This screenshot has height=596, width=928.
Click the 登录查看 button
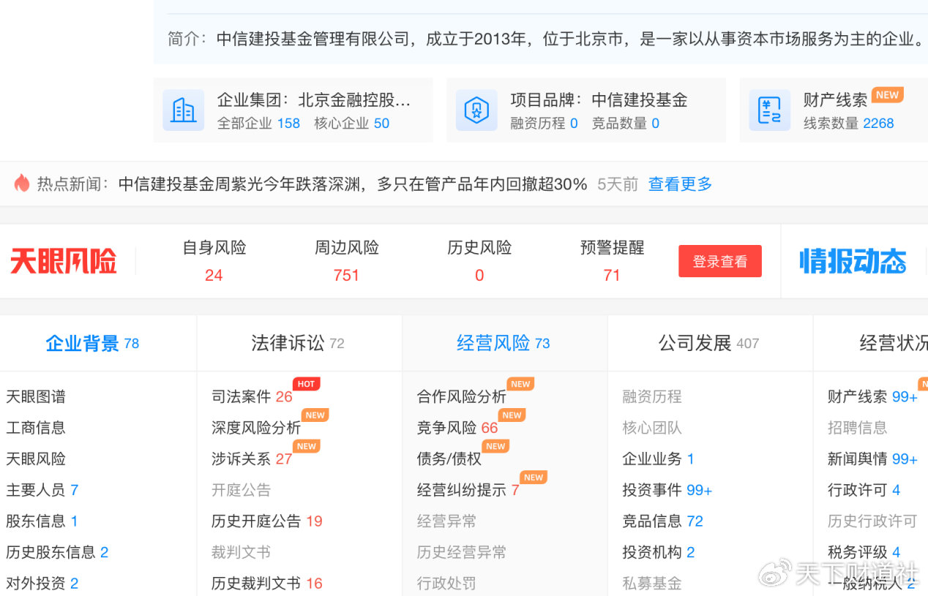[x=720, y=261]
